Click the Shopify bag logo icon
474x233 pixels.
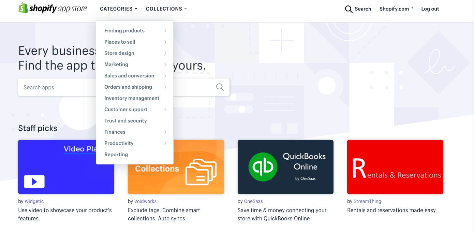[23, 8]
